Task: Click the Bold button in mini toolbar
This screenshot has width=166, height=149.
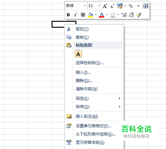Action: [x=68, y=15]
